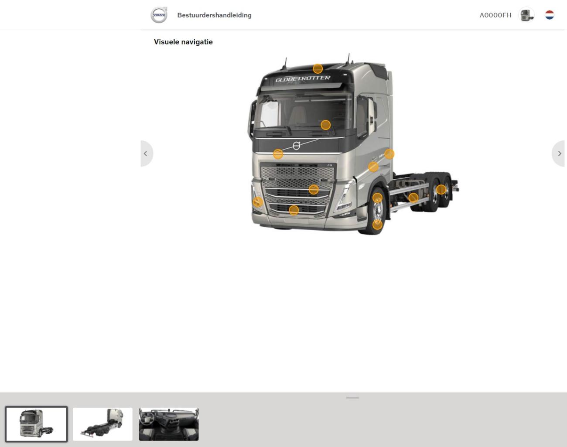Select the hotspot on the windshield wiper
567x447 pixels.
click(325, 125)
